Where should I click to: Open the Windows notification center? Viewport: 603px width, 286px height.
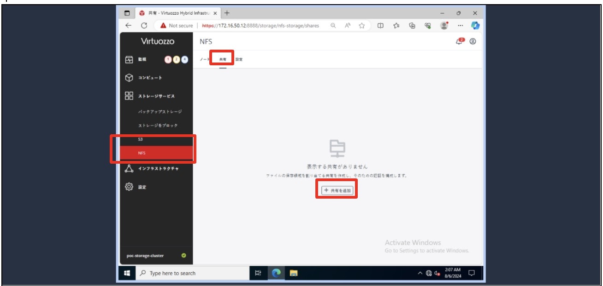pos(471,273)
